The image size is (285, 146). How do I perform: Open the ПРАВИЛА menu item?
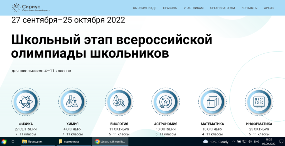click(x=170, y=8)
